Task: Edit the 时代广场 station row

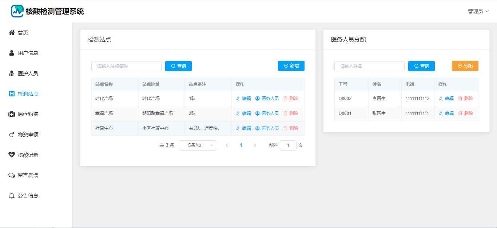Action: [243, 99]
